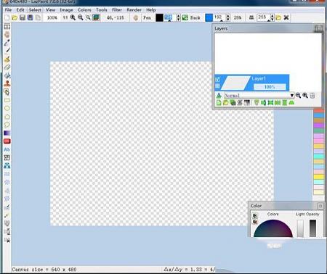Step the back color 192 value arrows
The height and width of the screenshot is (274, 327).
[x=228, y=17]
